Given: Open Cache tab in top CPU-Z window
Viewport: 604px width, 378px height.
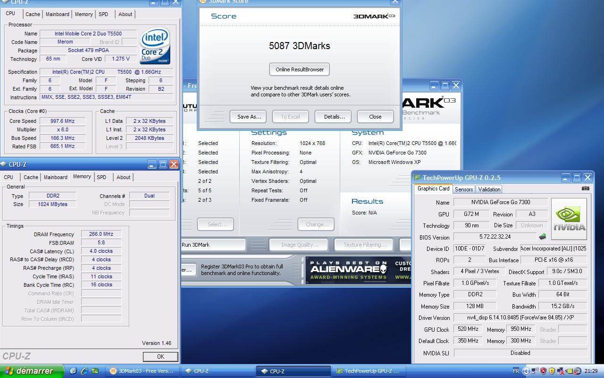Looking at the screenshot, I should pos(33,14).
